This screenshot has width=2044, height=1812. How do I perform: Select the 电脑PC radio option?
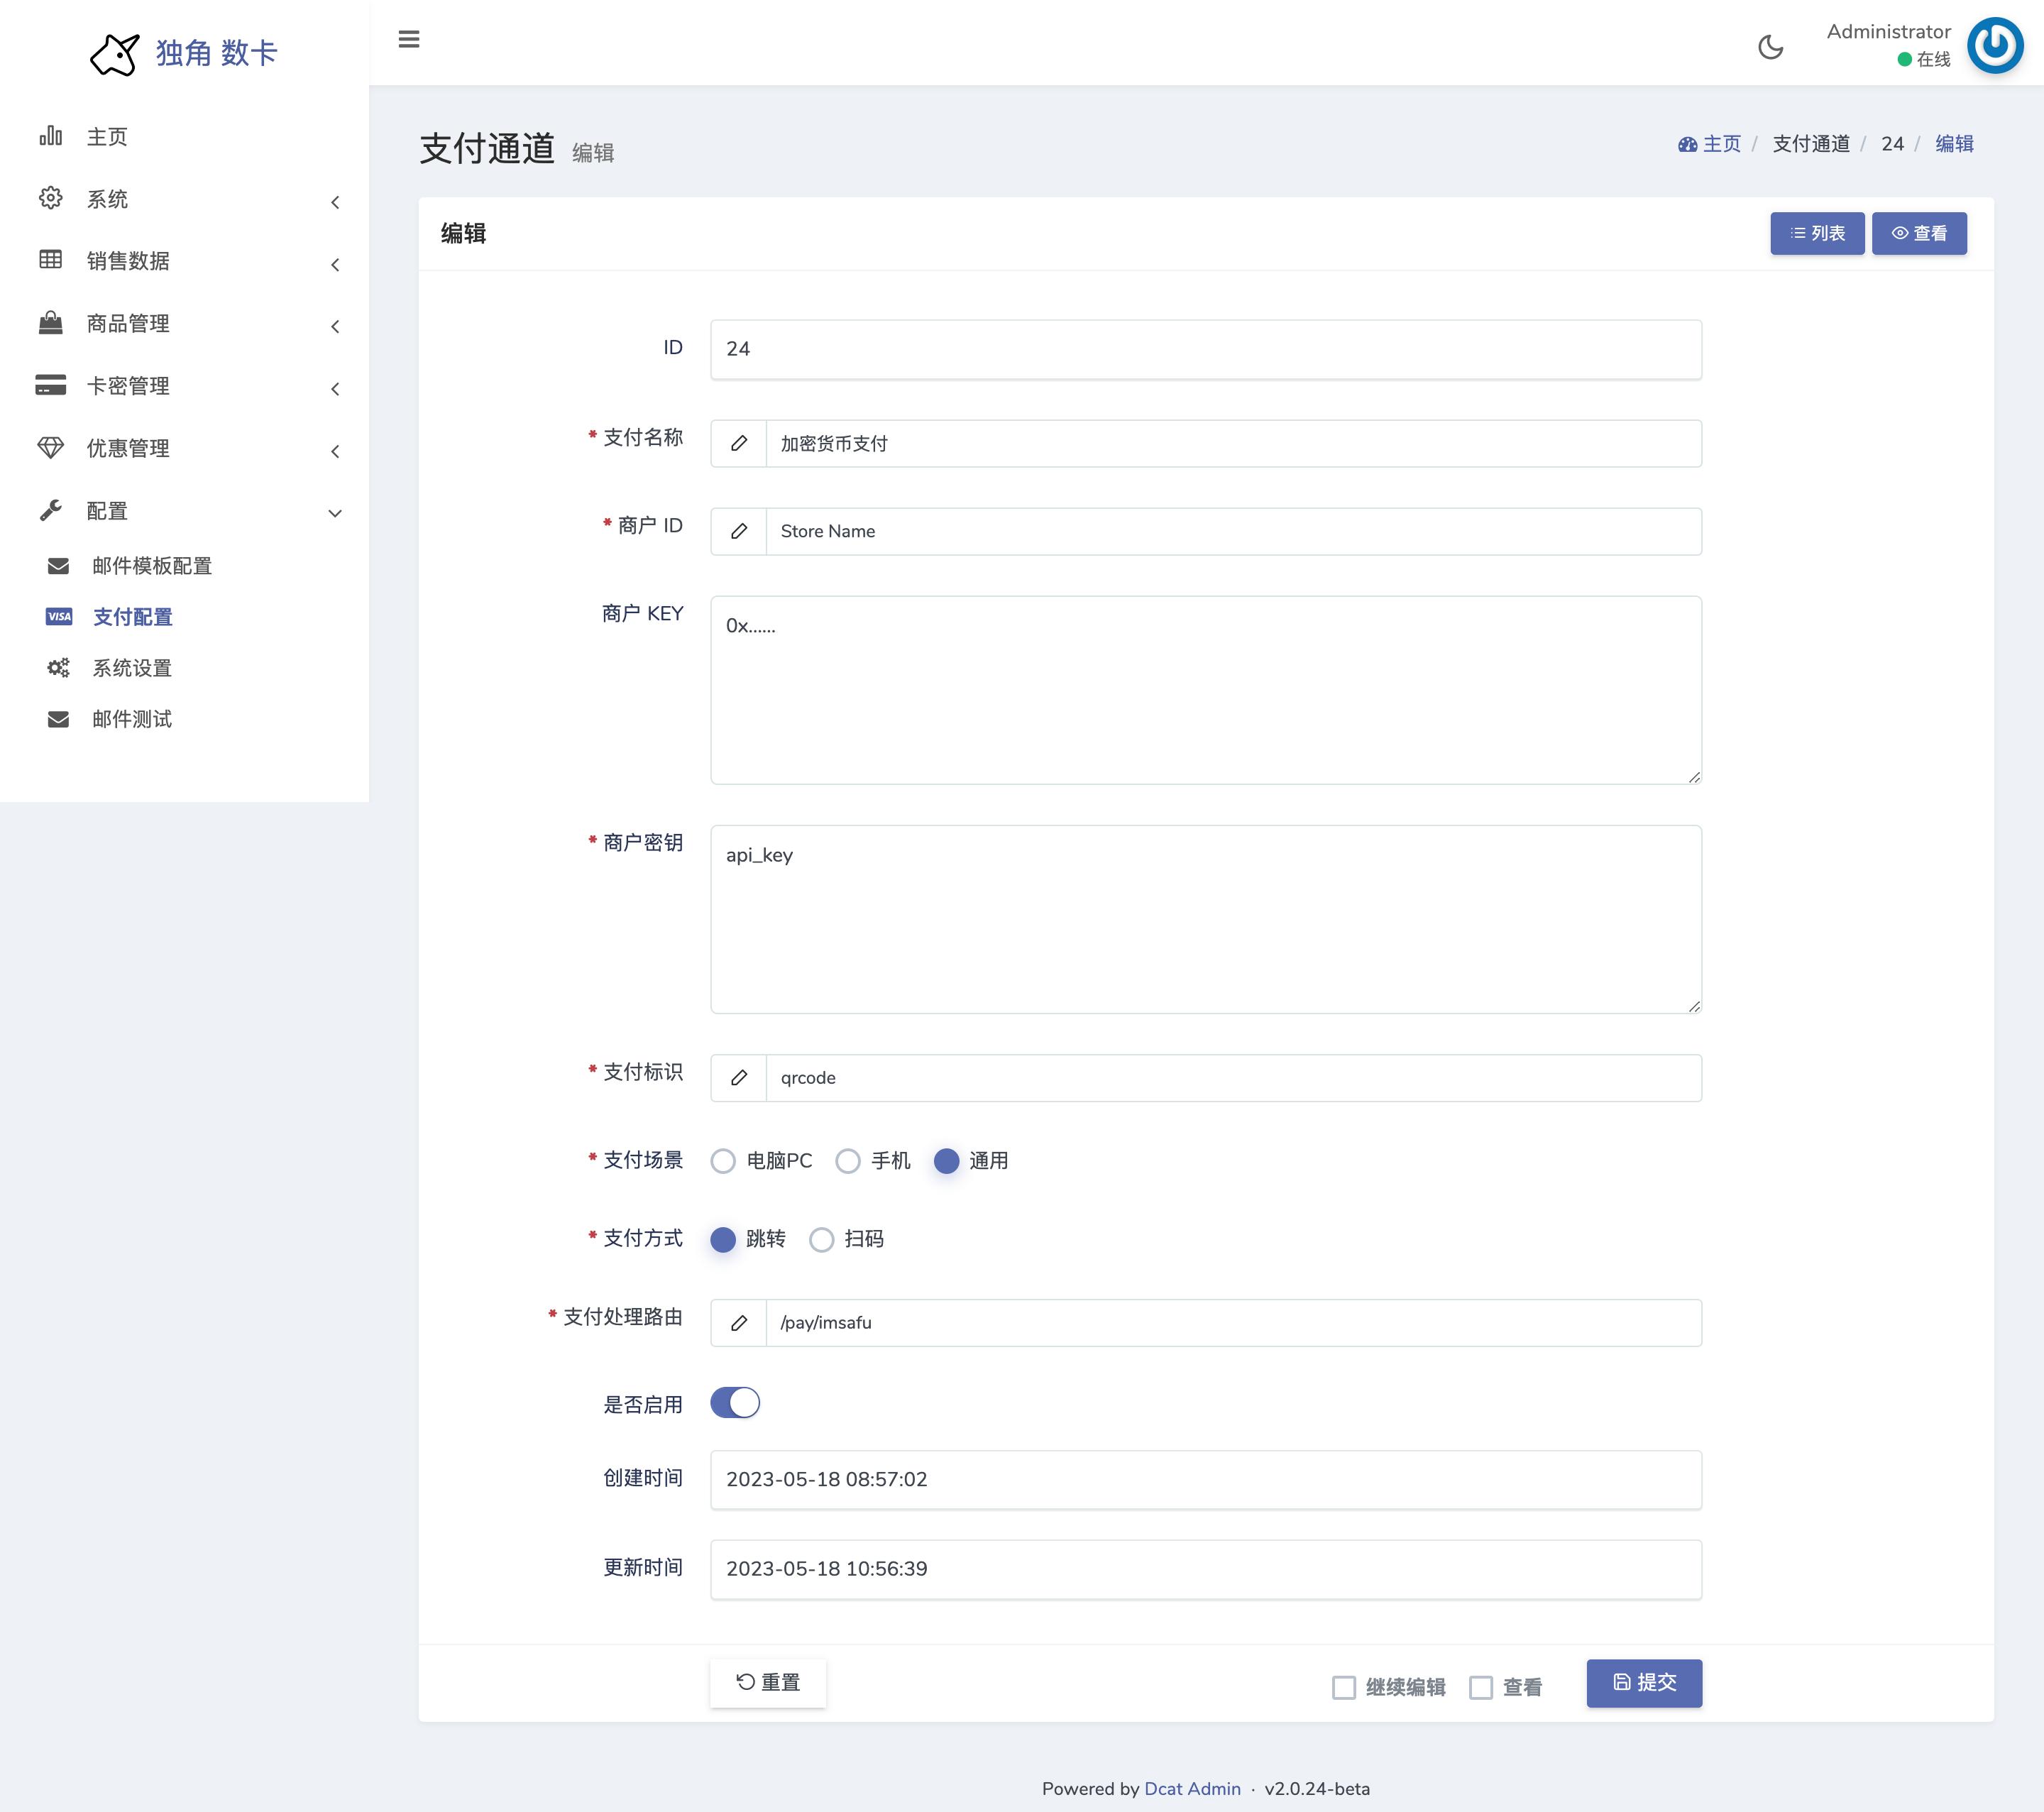click(723, 1161)
